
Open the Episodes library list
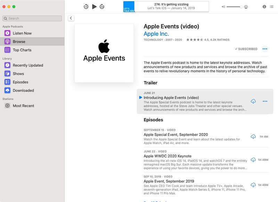[x=32, y=82]
